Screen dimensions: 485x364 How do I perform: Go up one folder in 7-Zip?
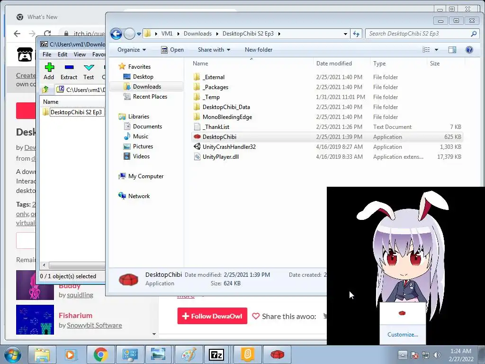(x=45, y=90)
